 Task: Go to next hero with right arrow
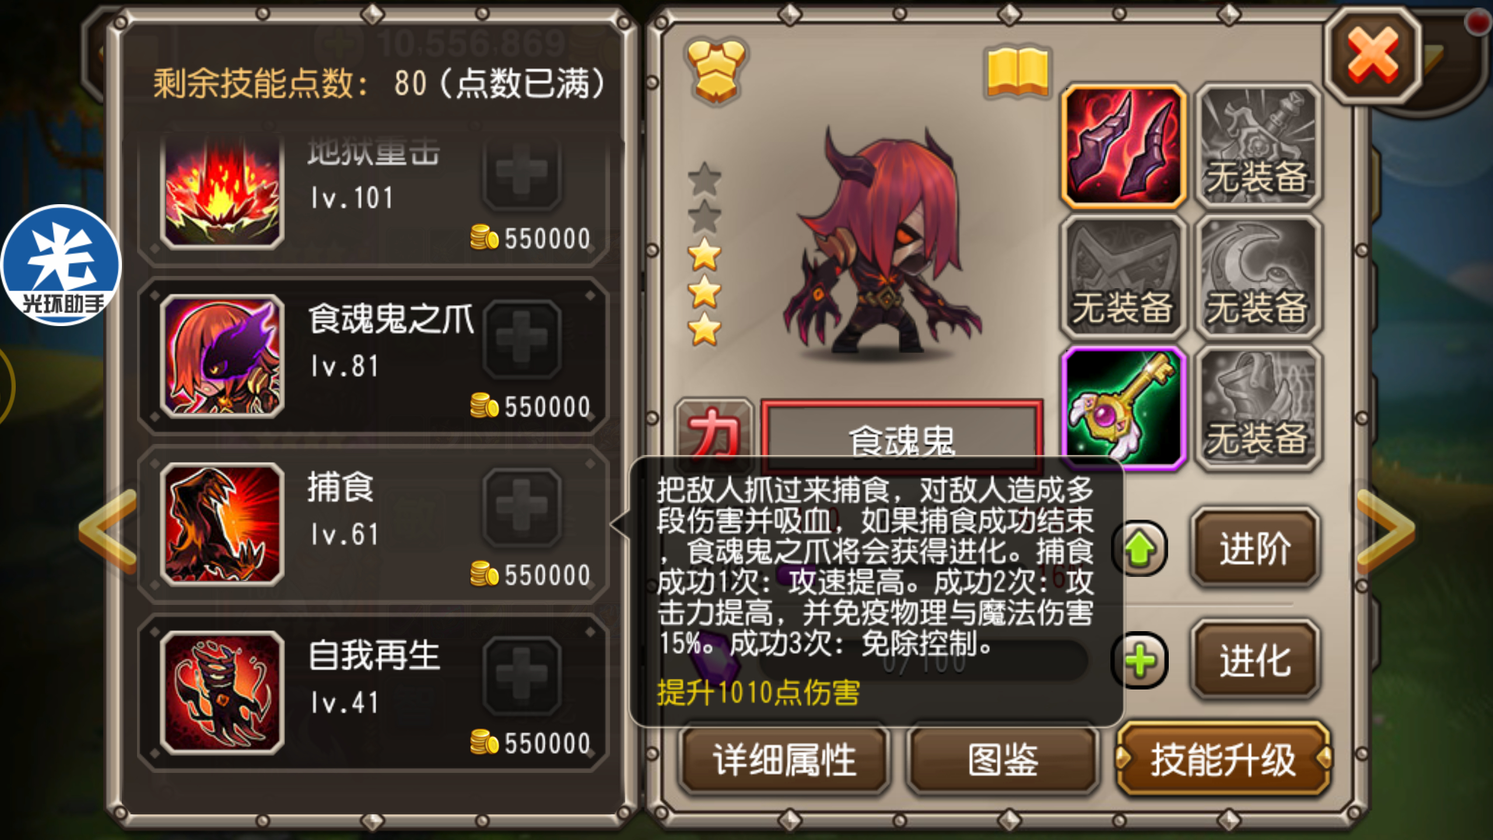point(1386,530)
